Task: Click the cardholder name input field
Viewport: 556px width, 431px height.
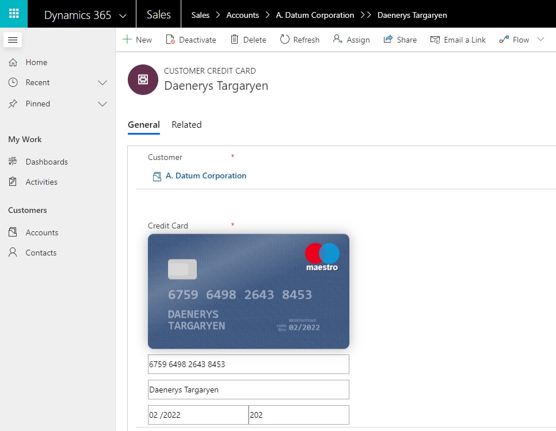Action: 249,390
